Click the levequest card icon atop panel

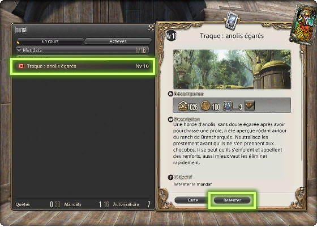(232, 20)
